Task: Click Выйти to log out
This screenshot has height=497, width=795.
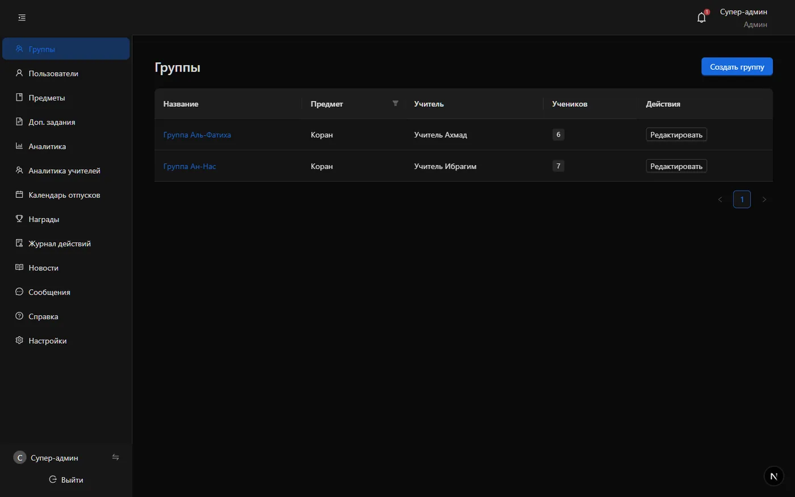Action: click(x=66, y=479)
